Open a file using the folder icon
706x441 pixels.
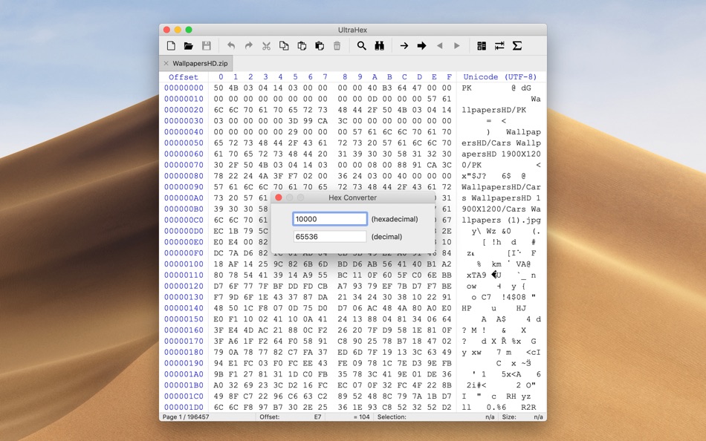[x=189, y=46]
